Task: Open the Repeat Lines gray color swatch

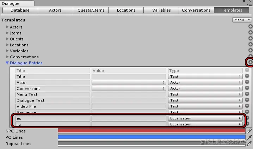Action: click(x=152, y=143)
